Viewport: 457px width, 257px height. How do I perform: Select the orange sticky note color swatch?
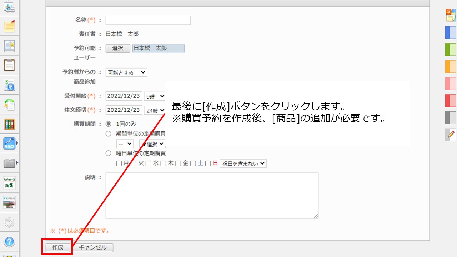tap(451, 67)
